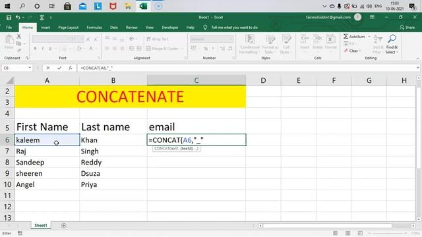Center text horizontally in cell
The image size is (422, 237).
115,49
